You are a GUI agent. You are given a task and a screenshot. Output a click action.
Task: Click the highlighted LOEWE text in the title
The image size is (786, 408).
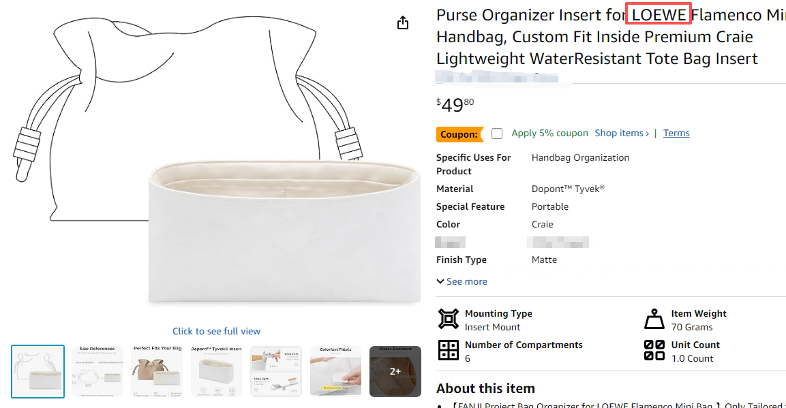tap(657, 14)
